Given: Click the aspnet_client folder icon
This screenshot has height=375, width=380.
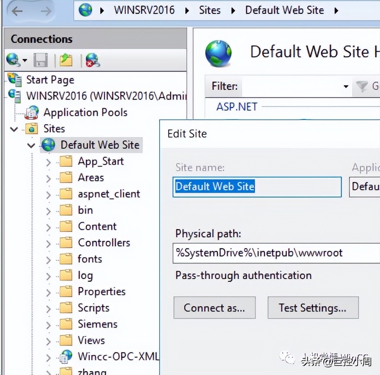Looking at the screenshot, I should tap(66, 193).
